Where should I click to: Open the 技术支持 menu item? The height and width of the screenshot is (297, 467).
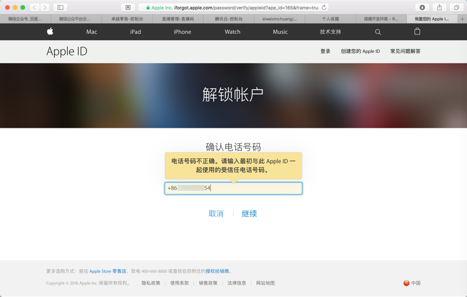pos(330,32)
